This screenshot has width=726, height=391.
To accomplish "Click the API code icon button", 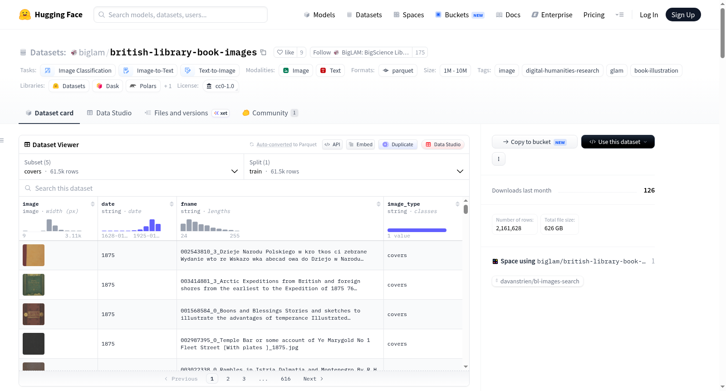I will (x=332, y=144).
